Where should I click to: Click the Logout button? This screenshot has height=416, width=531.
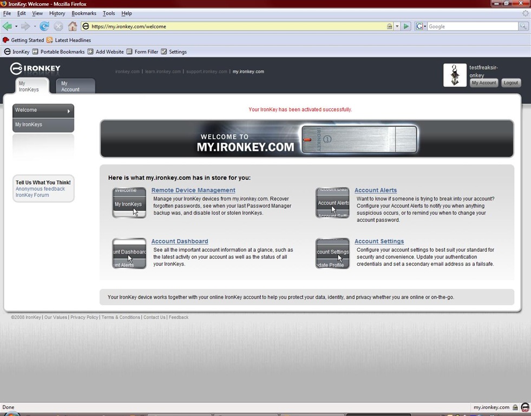tap(510, 83)
